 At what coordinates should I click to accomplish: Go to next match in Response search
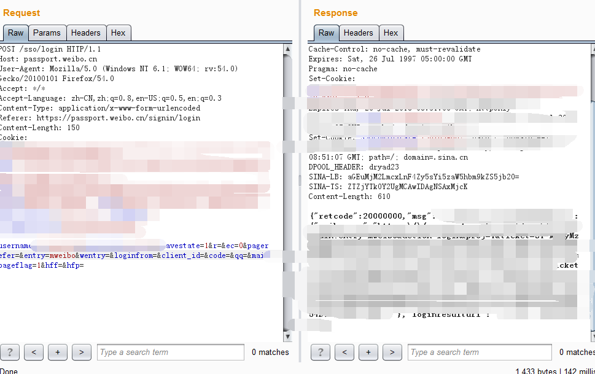click(x=392, y=352)
